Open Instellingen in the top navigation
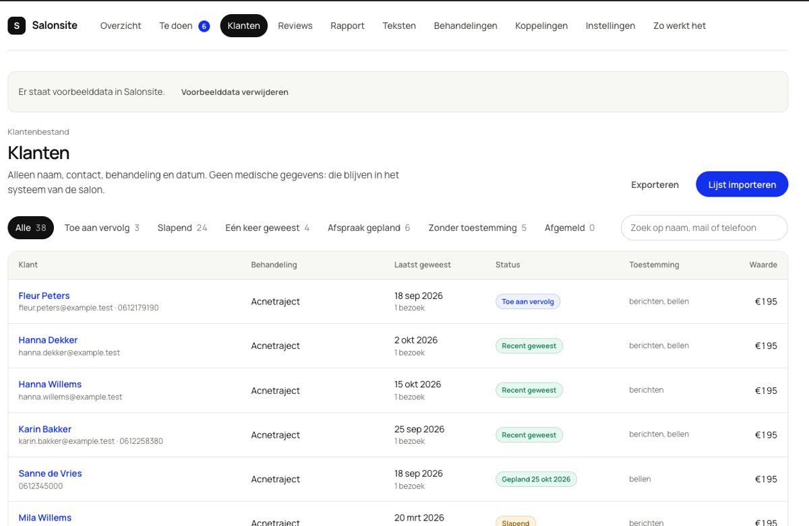809x526 pixels. 610,26
